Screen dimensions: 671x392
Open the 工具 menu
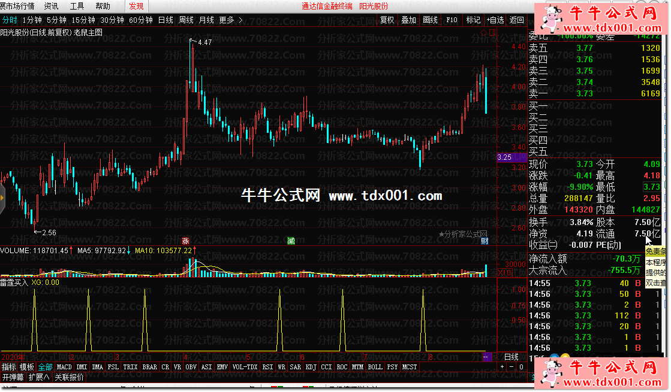pyautogui.click(x=77, y=6)
